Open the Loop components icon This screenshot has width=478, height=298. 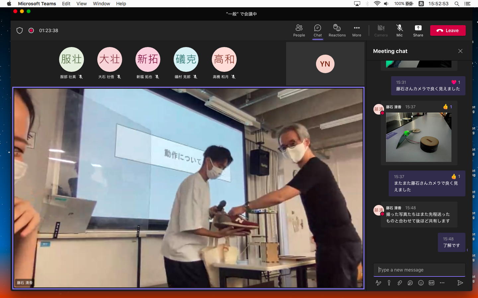pos(410,283)
